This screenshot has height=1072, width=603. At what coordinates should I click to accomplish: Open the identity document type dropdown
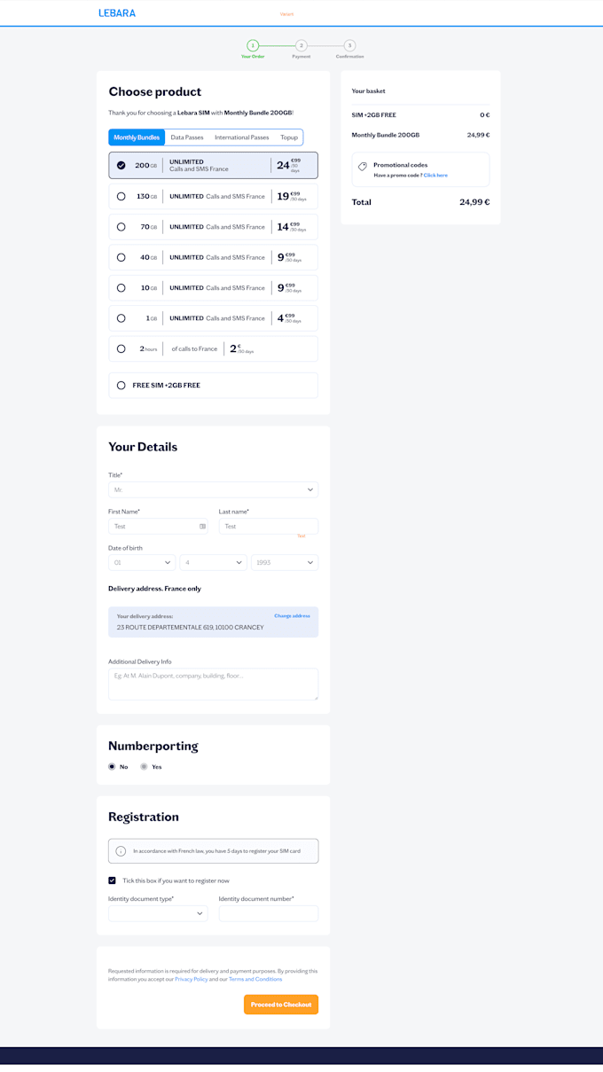click(158, 912)
